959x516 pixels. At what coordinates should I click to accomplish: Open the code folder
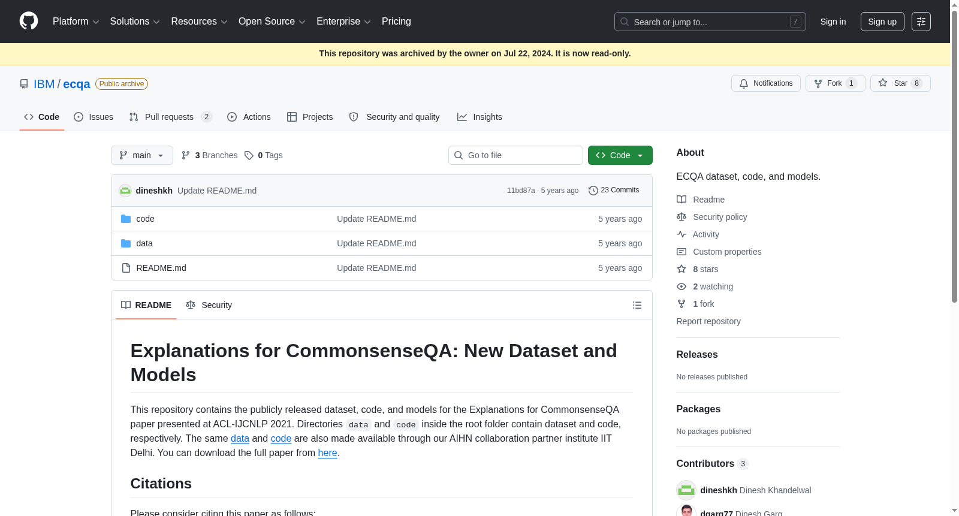point(145,219)
